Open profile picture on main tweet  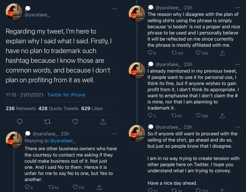(x=14, y=12)
